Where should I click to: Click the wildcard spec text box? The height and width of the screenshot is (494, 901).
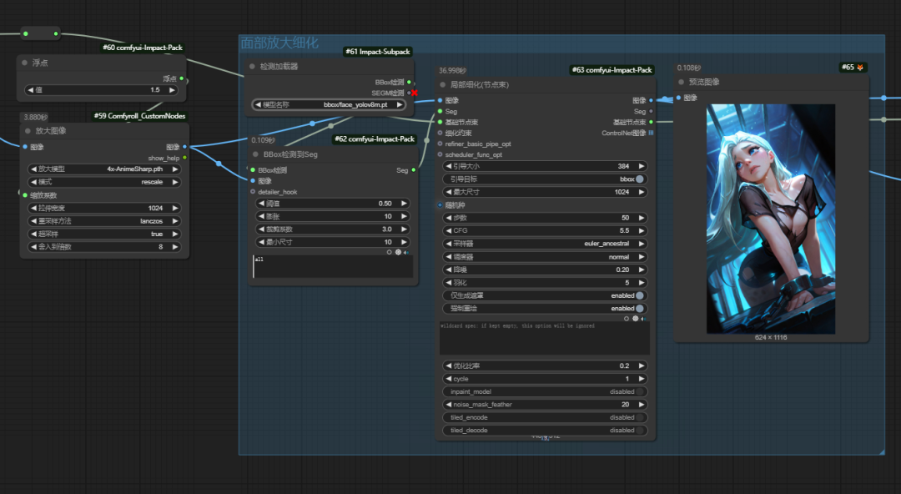coord(545,338)
